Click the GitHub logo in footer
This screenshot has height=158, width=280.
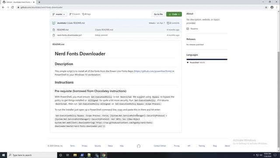[139, 146]
